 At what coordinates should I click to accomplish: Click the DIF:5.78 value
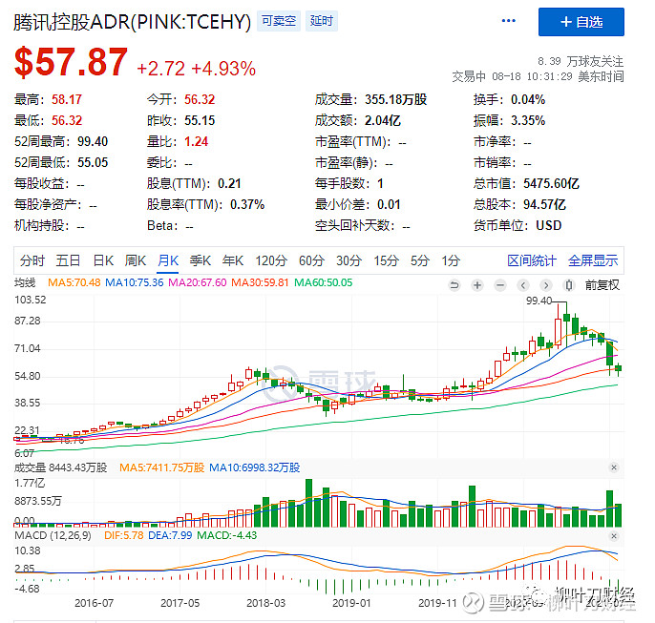pyautogui.click(x=124, y=535)
